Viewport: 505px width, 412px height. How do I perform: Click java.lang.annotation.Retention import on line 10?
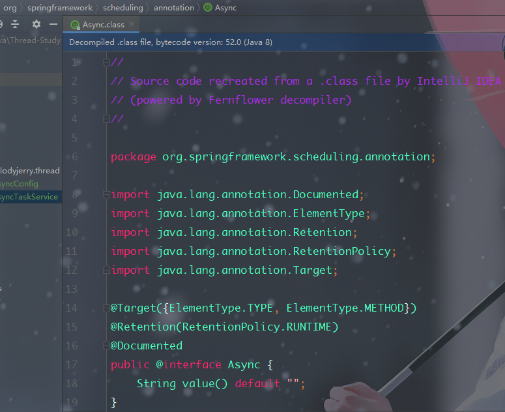tap(254, 232)
